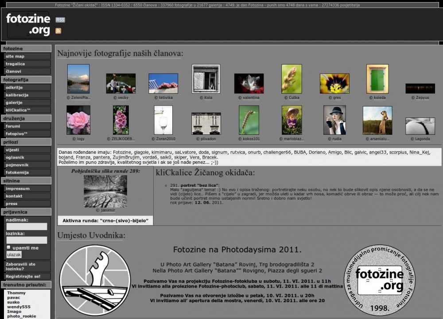View arsenialu...'s figure in field thumbnail
Image resolution: width=443 pixels, height=319 pixels.
[377, 120]
